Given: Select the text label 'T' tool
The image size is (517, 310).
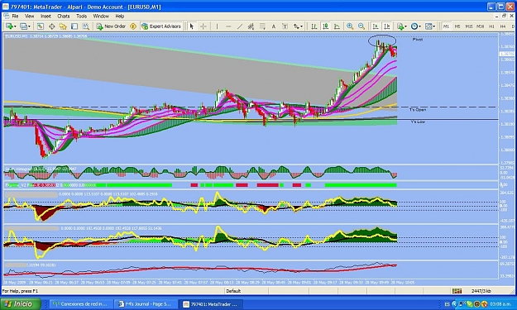Looking at the screenshot, I should coord(285,26).
